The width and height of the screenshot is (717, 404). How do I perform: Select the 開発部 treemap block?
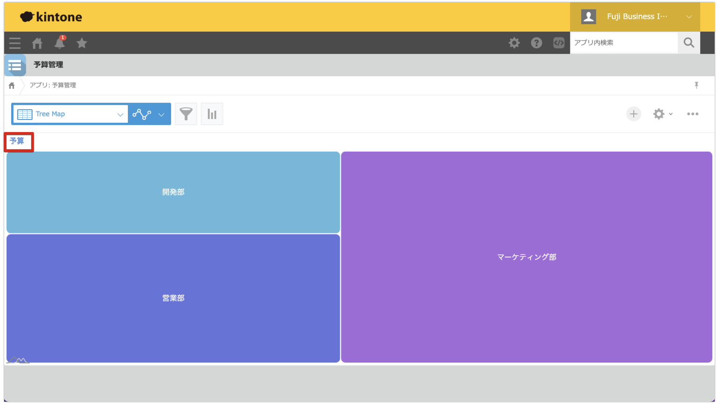point(173,192)
